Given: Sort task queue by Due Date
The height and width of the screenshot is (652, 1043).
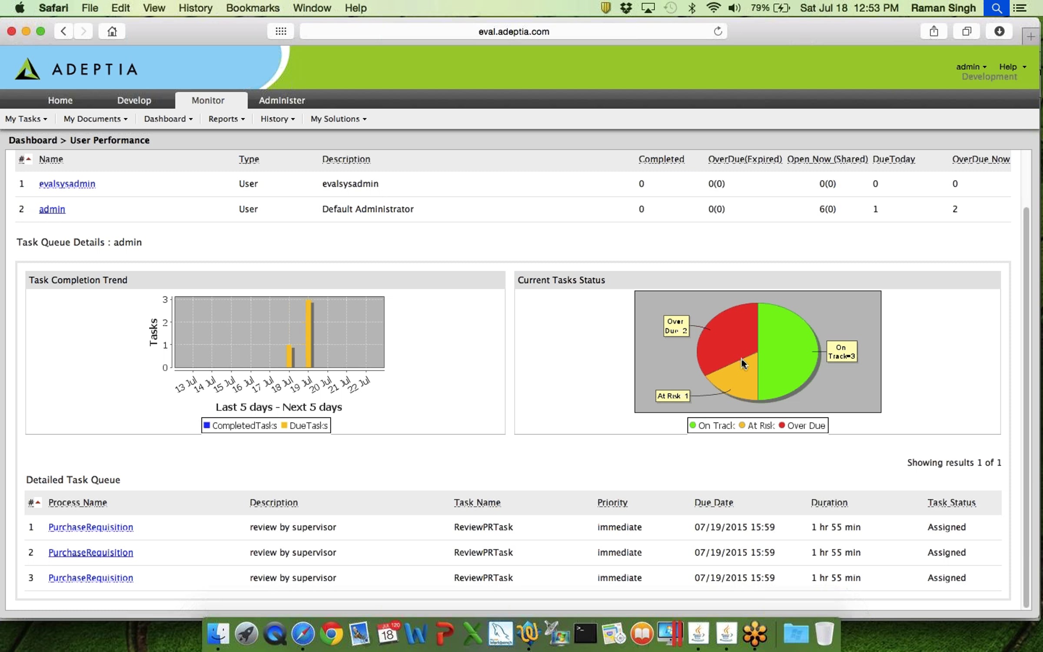Looking at the screenshot, I should (x=714, y=502).
